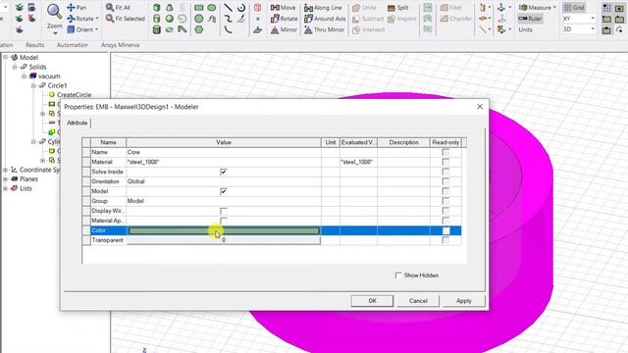Open the Color swatch picker
Viewport: 628px width, 353px height.
(x=224, y=230)
